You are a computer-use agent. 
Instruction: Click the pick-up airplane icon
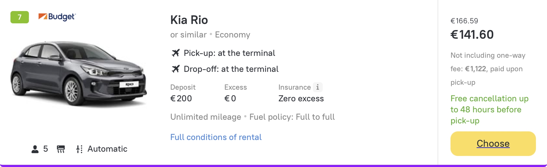coord(175,53)
